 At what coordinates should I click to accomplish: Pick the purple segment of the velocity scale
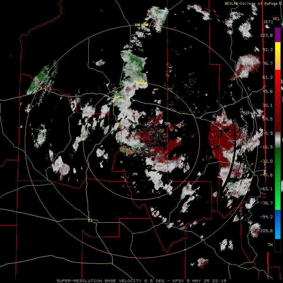(278, 35)
